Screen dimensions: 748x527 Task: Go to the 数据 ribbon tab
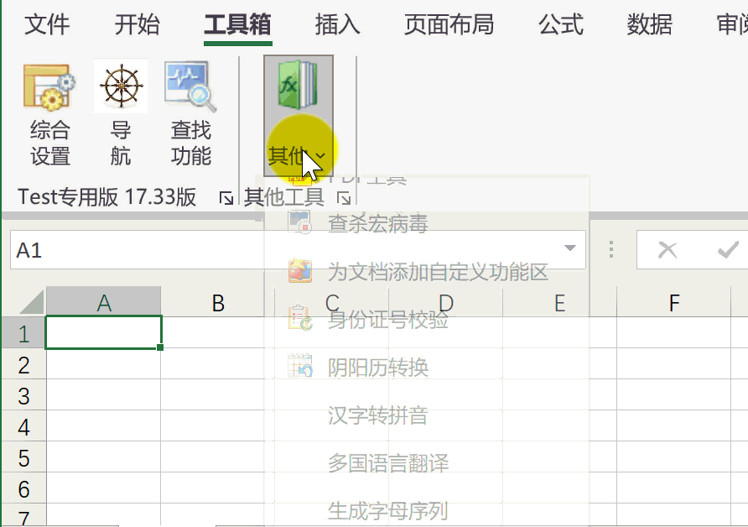[649, 25]
